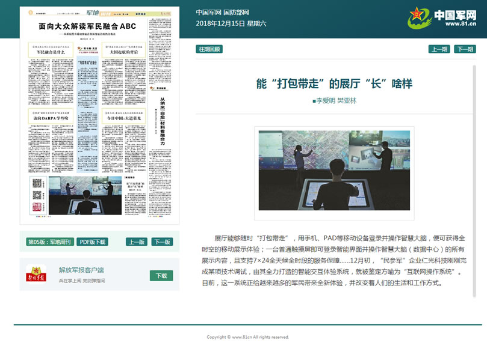Viewport: 487px width, 343px height.
Task: Go to previous page with 上一版
Action: 136,242
